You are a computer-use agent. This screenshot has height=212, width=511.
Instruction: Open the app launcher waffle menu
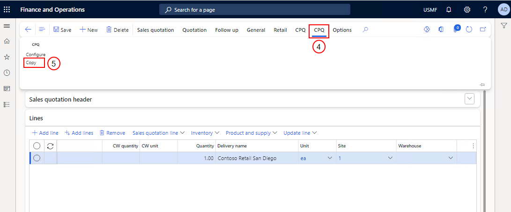point(7,9)
